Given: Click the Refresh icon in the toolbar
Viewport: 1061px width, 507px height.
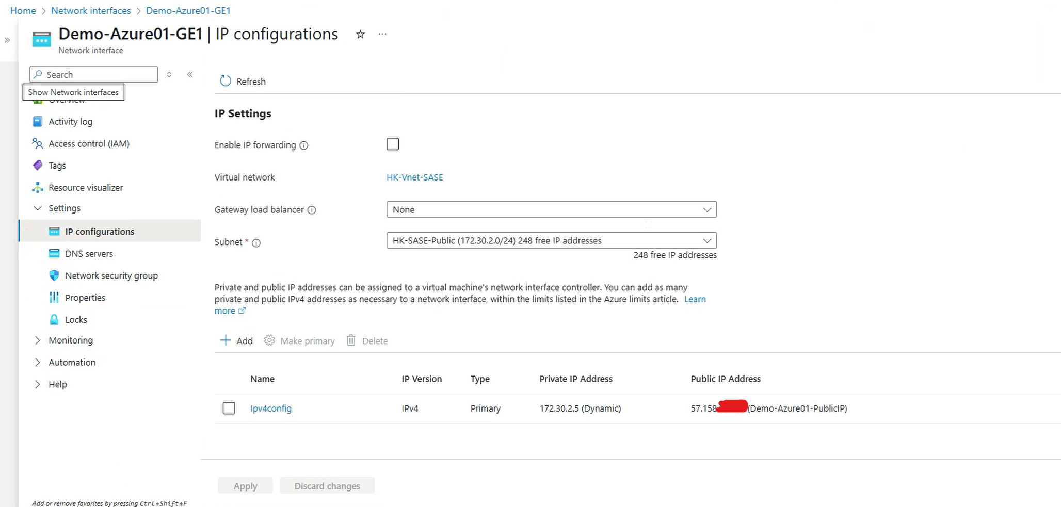Looking at the screenshot, I should point(226,81).
